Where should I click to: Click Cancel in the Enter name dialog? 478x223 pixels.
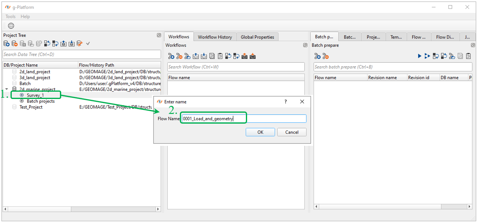point(292,132)
